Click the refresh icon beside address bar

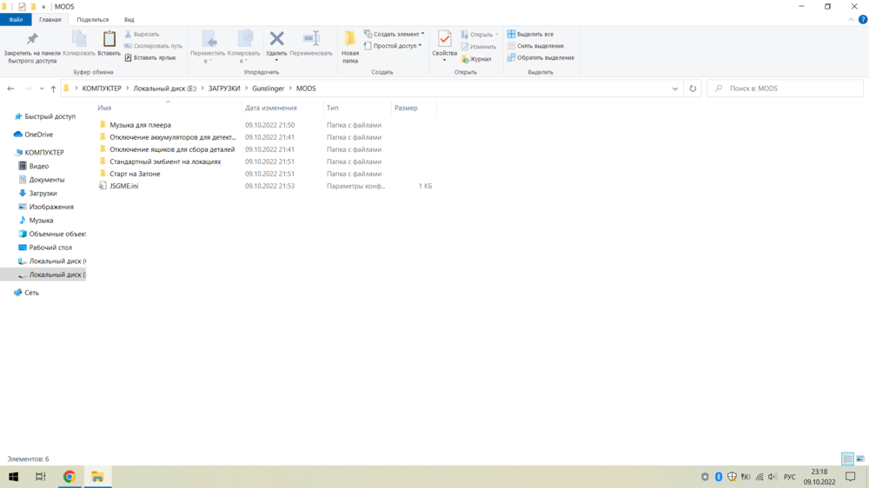(693, 89)
